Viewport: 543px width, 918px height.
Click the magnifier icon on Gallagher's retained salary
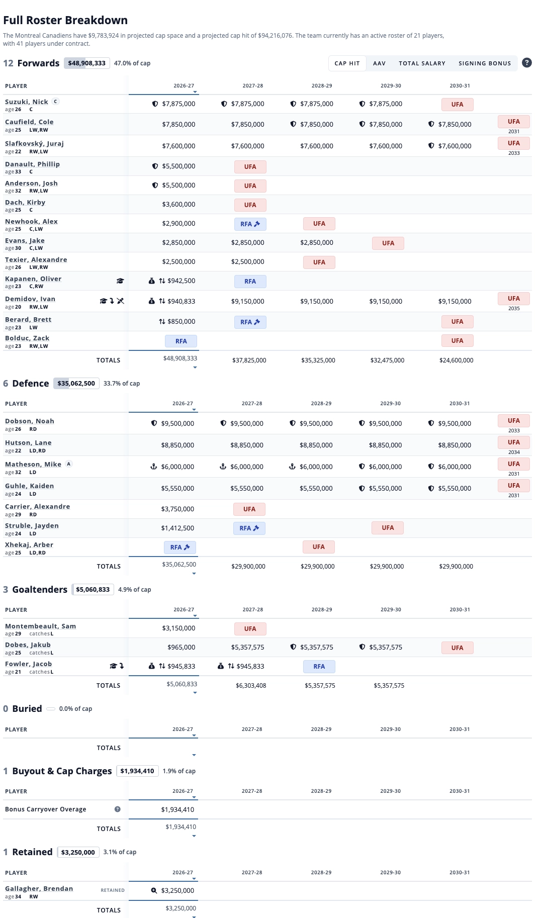click(154, 890)
